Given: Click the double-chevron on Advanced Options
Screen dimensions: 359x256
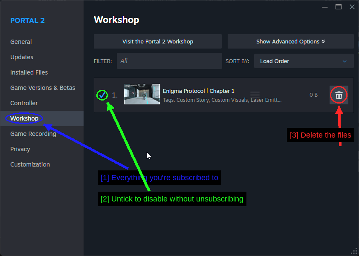Looking at the screenshot, I should click(x=323, y=41).
